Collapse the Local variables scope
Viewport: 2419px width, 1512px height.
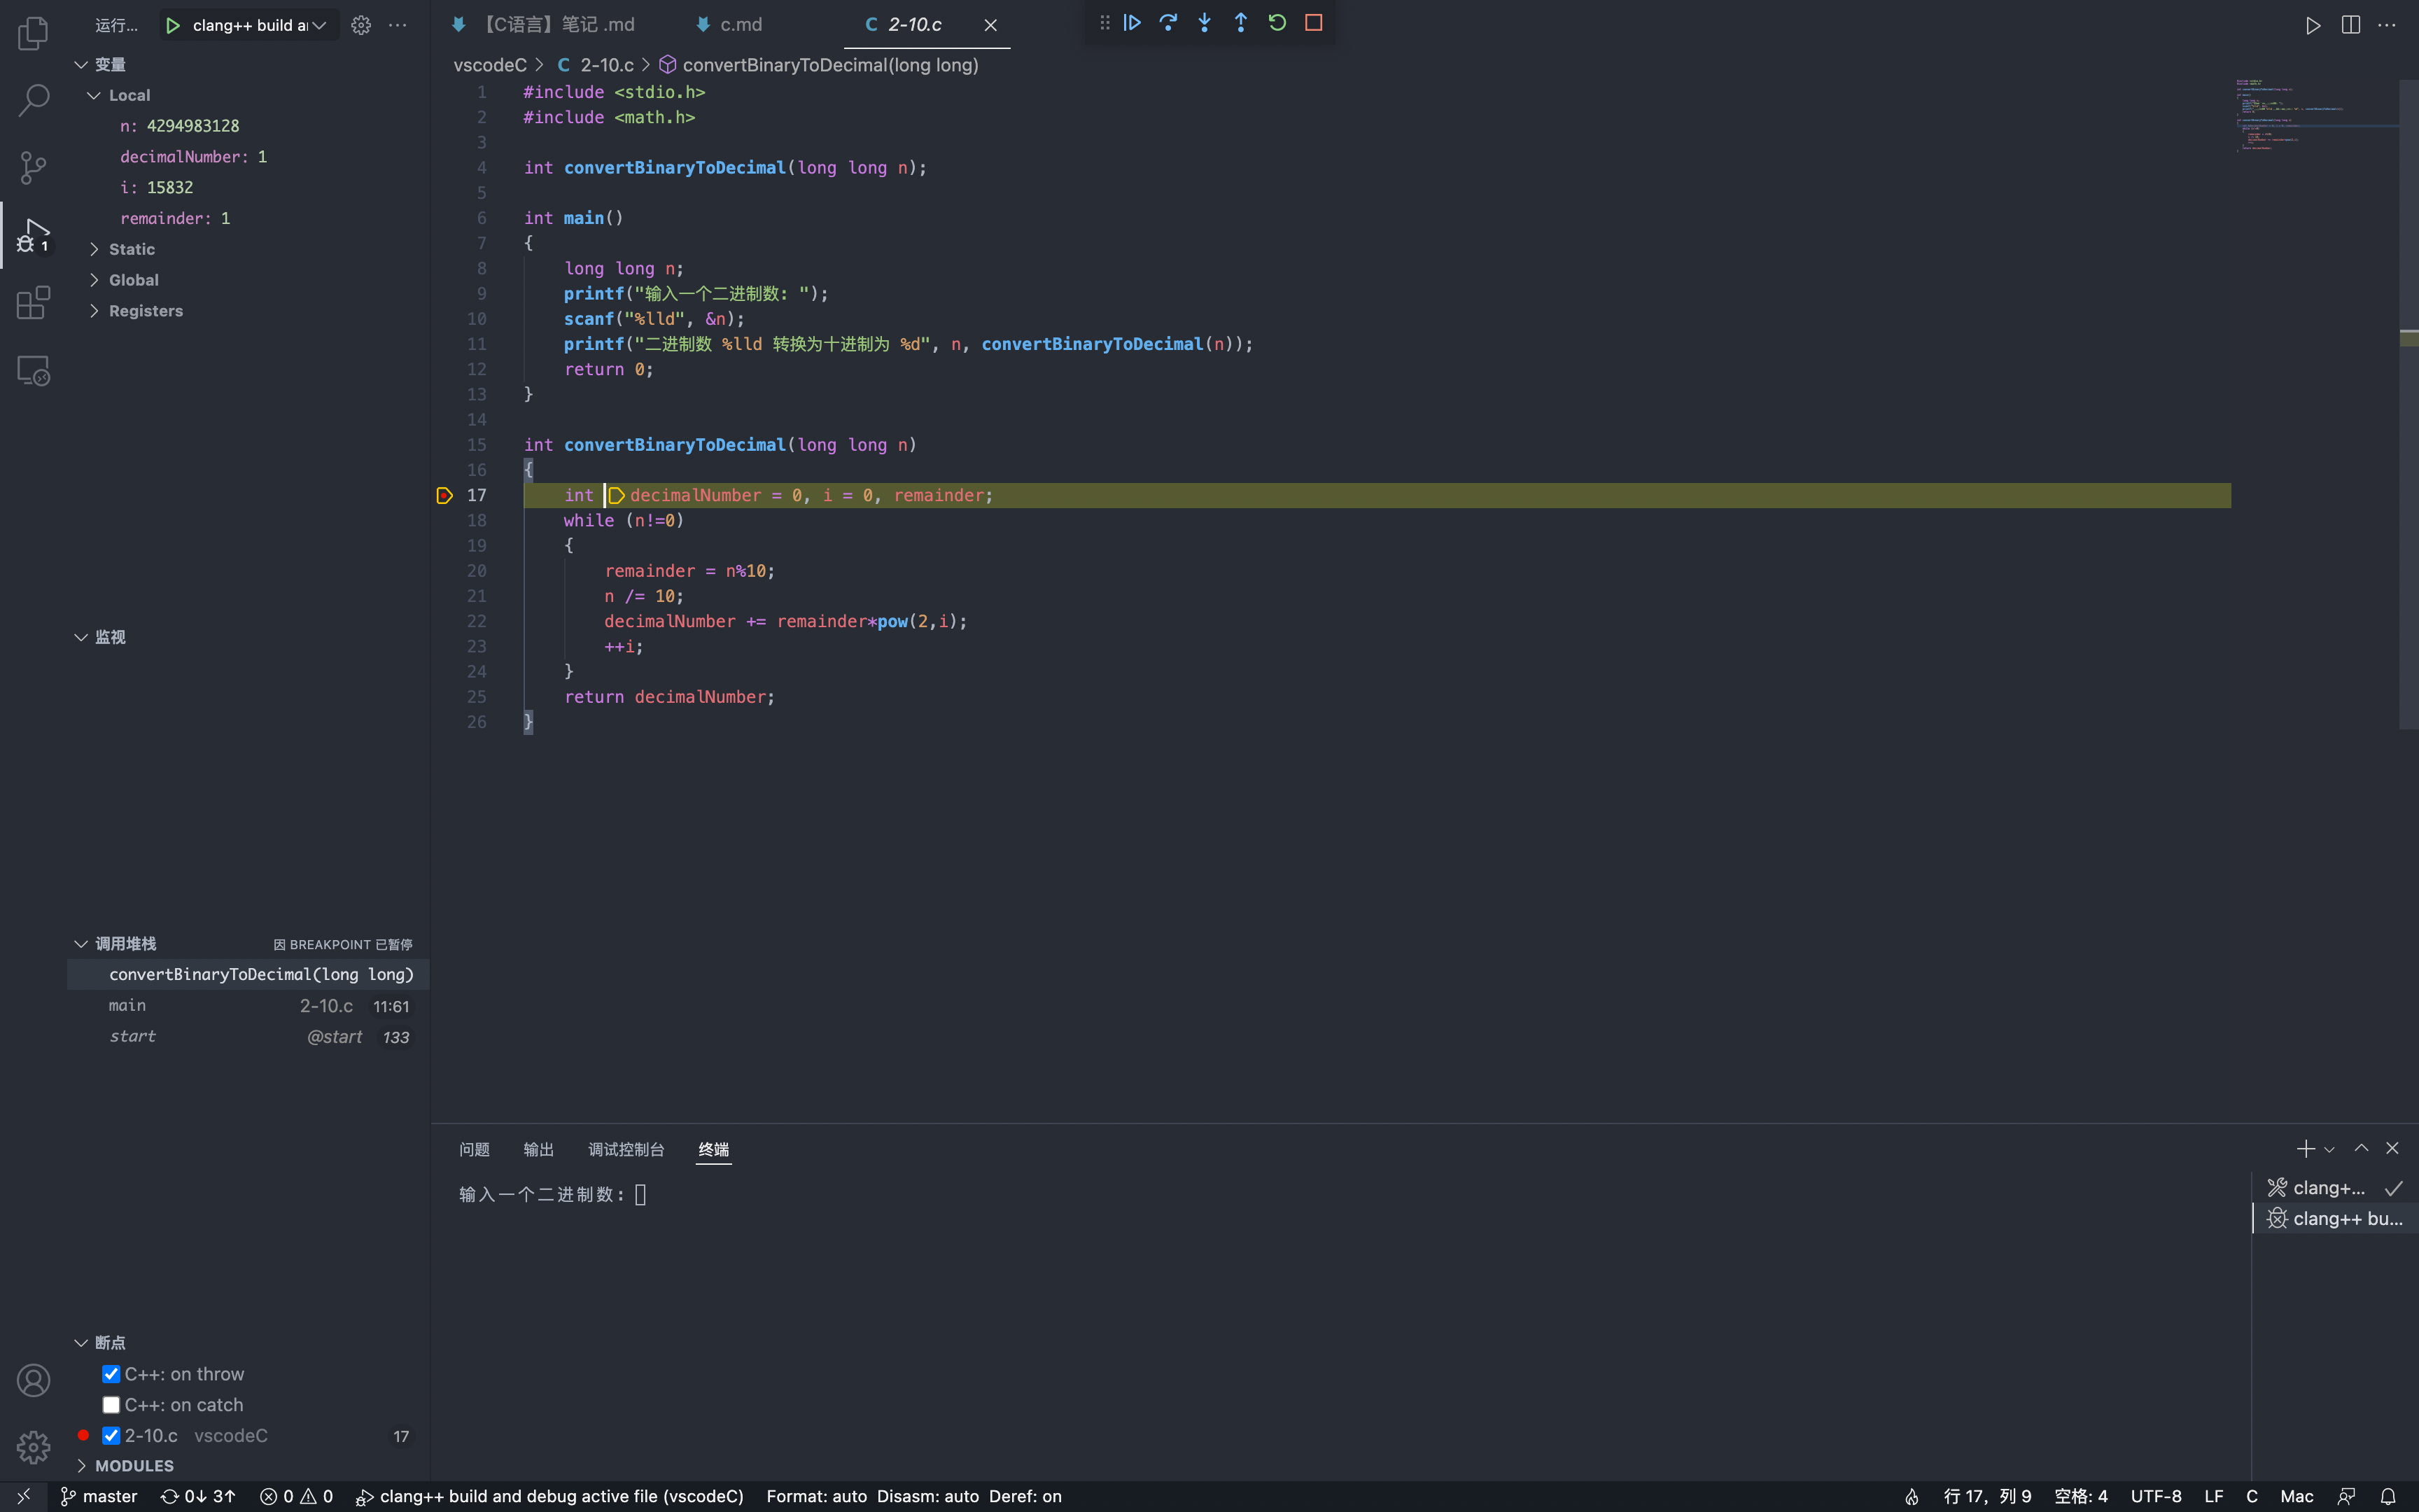coord(94,95)
